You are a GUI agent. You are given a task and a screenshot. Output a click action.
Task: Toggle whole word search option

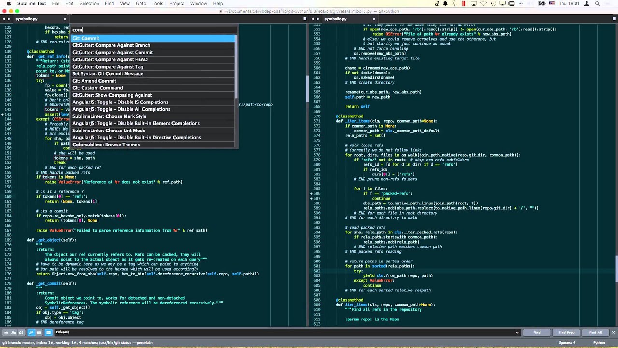22,333
